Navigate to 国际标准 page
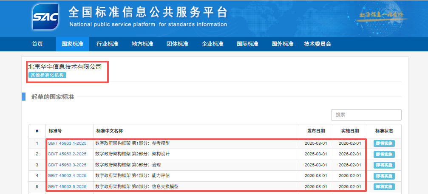Image resolution: width=428 pixels, height=194 pixels. (247, 44)
